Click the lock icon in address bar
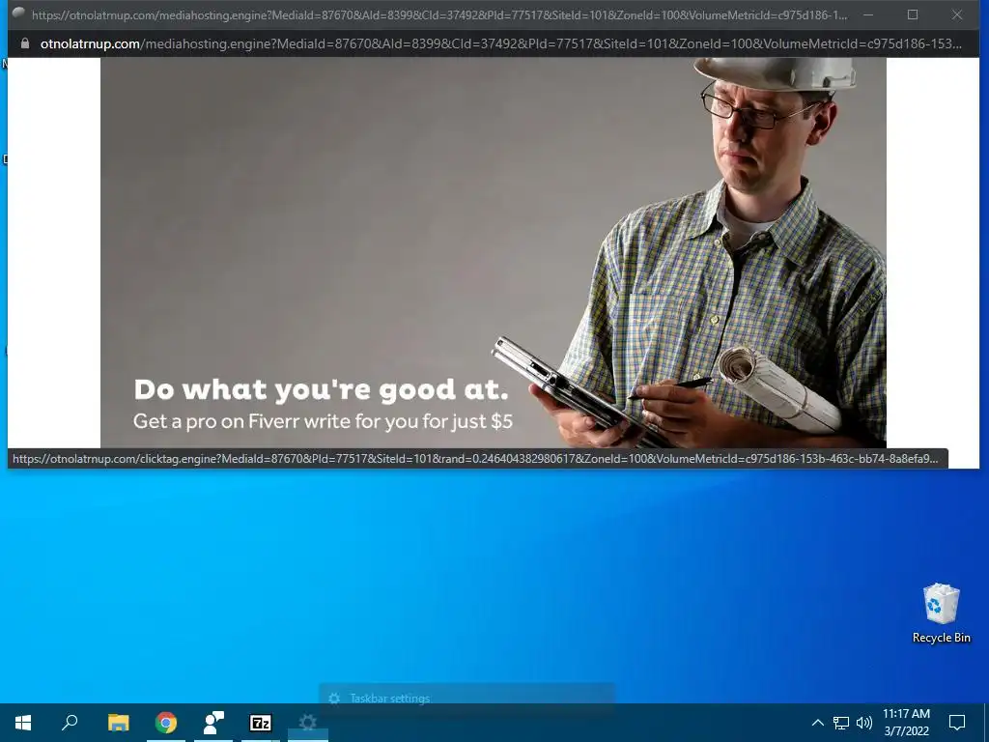 pos(25,43)
